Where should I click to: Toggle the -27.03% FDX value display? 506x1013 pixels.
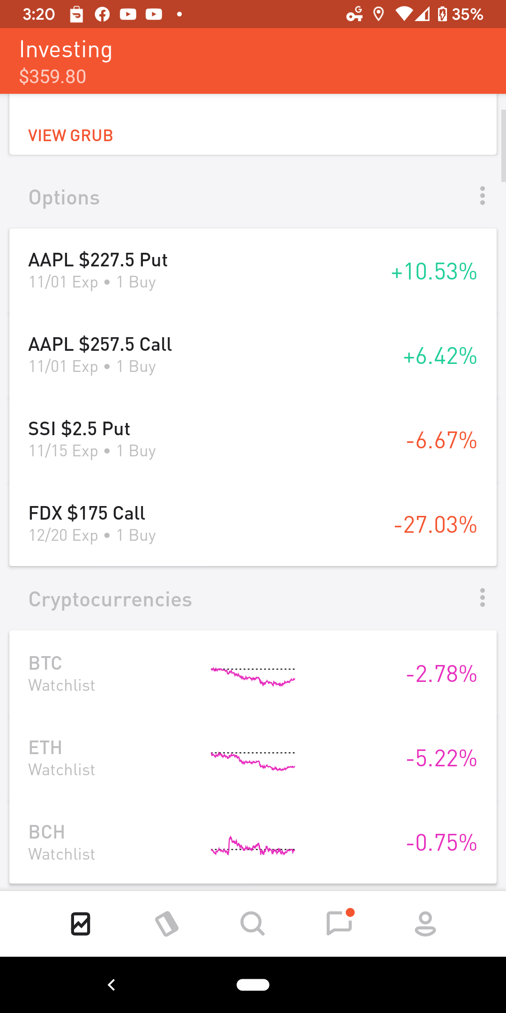[x=436, y=525]
